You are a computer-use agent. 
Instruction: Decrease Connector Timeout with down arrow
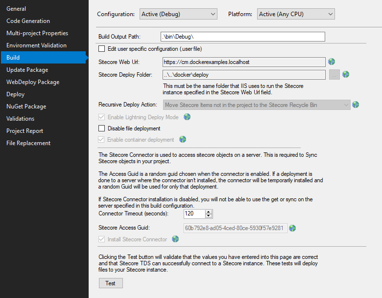pyautogui.click(x=209, y=216)
